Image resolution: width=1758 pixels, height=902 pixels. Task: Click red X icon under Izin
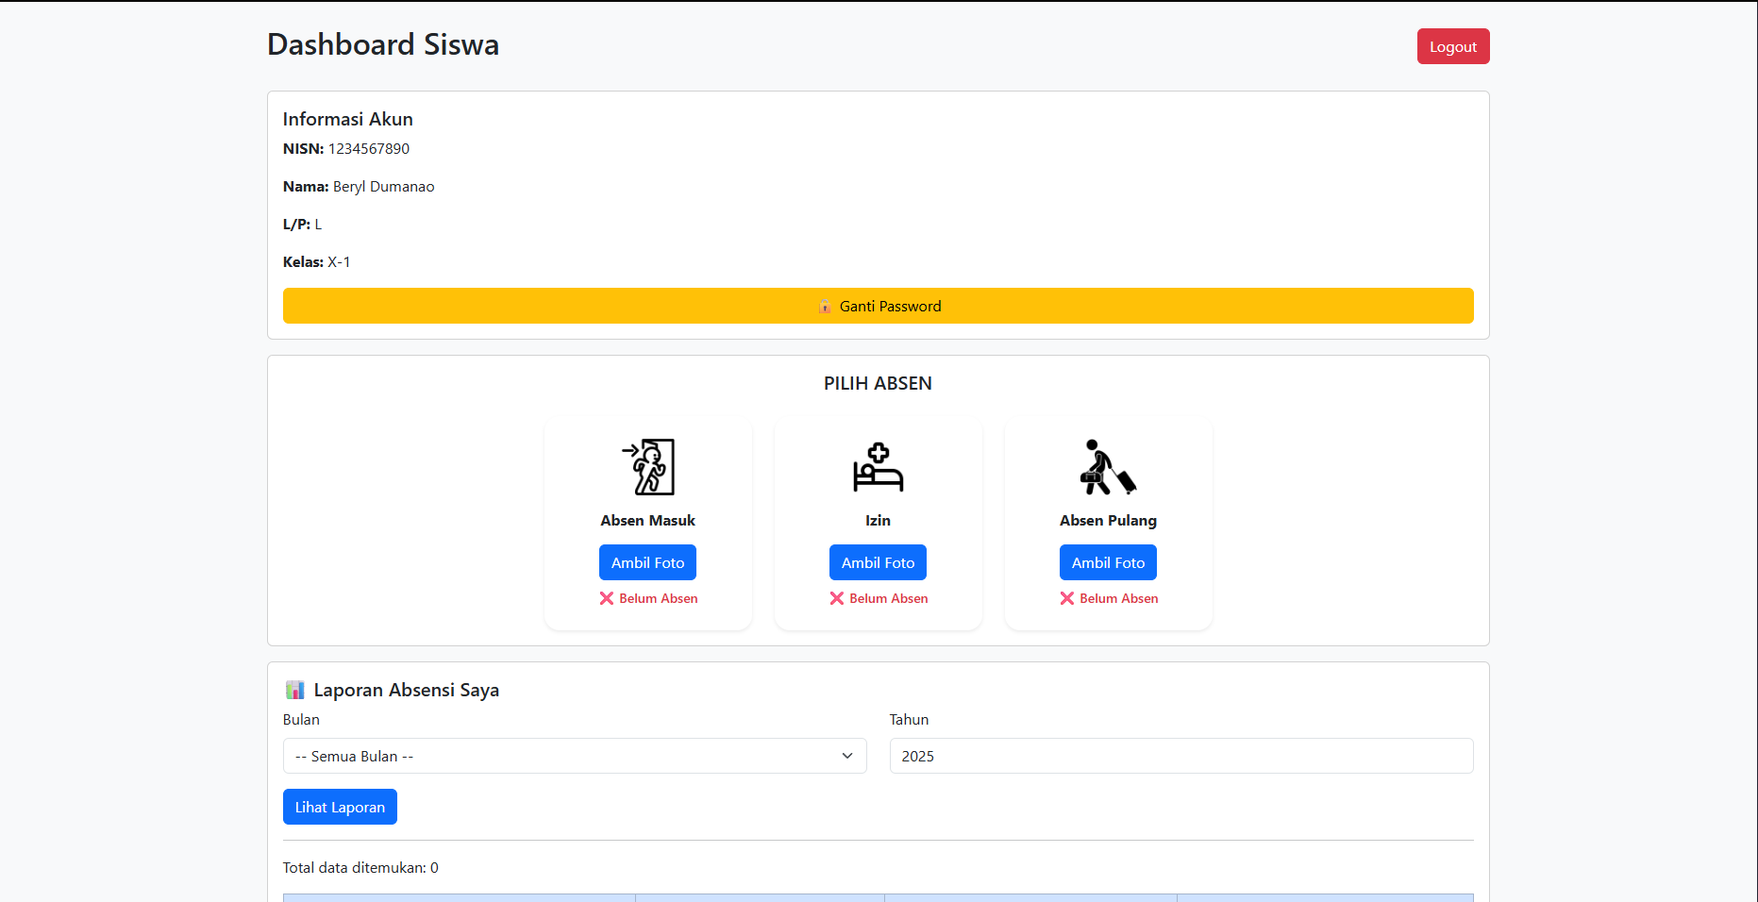837,598
